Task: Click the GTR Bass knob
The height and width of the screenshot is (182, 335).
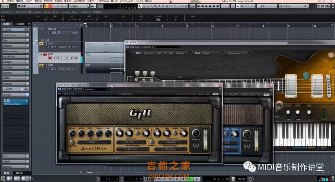Action: coord(81,133)
